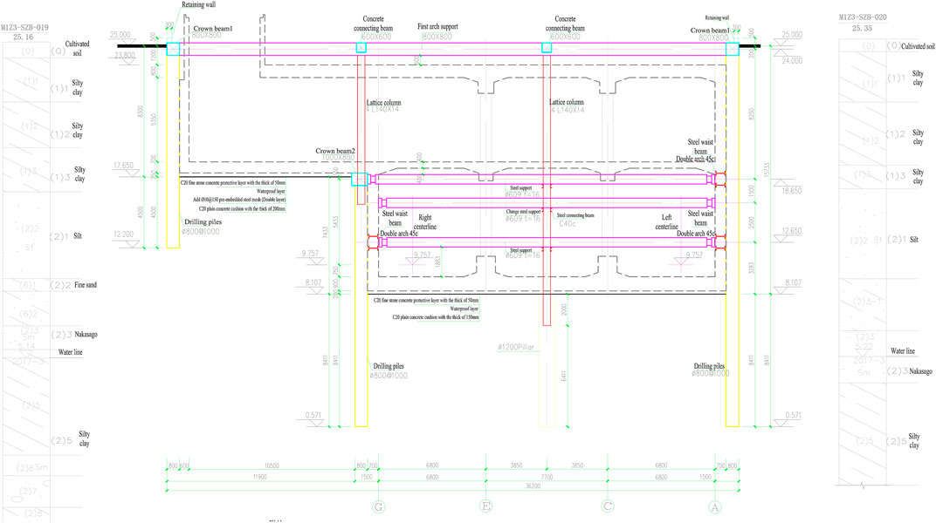
Task: Select the 150mm plain concrete cushion note
Action: [436, 317]
